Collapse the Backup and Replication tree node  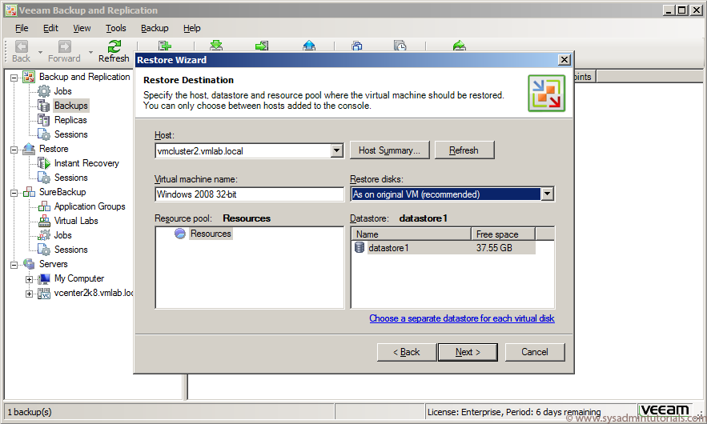pos(14,78)
